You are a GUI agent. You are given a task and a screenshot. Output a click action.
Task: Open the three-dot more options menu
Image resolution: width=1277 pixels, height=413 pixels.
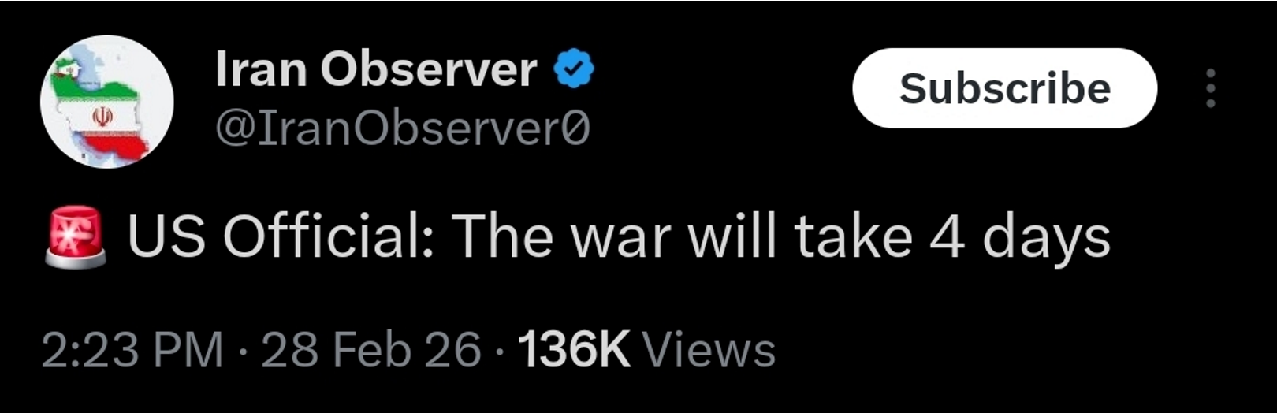(x=1210, y=88)
